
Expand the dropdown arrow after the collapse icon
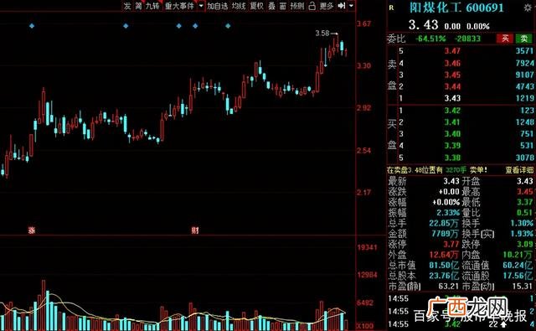(351, 6)
